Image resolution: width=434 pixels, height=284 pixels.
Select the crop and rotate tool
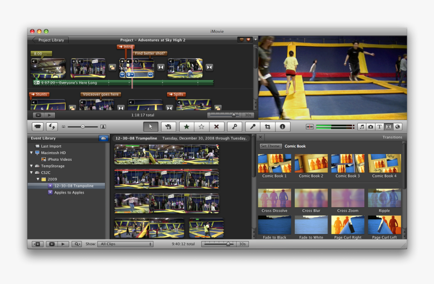click(267, 127)
